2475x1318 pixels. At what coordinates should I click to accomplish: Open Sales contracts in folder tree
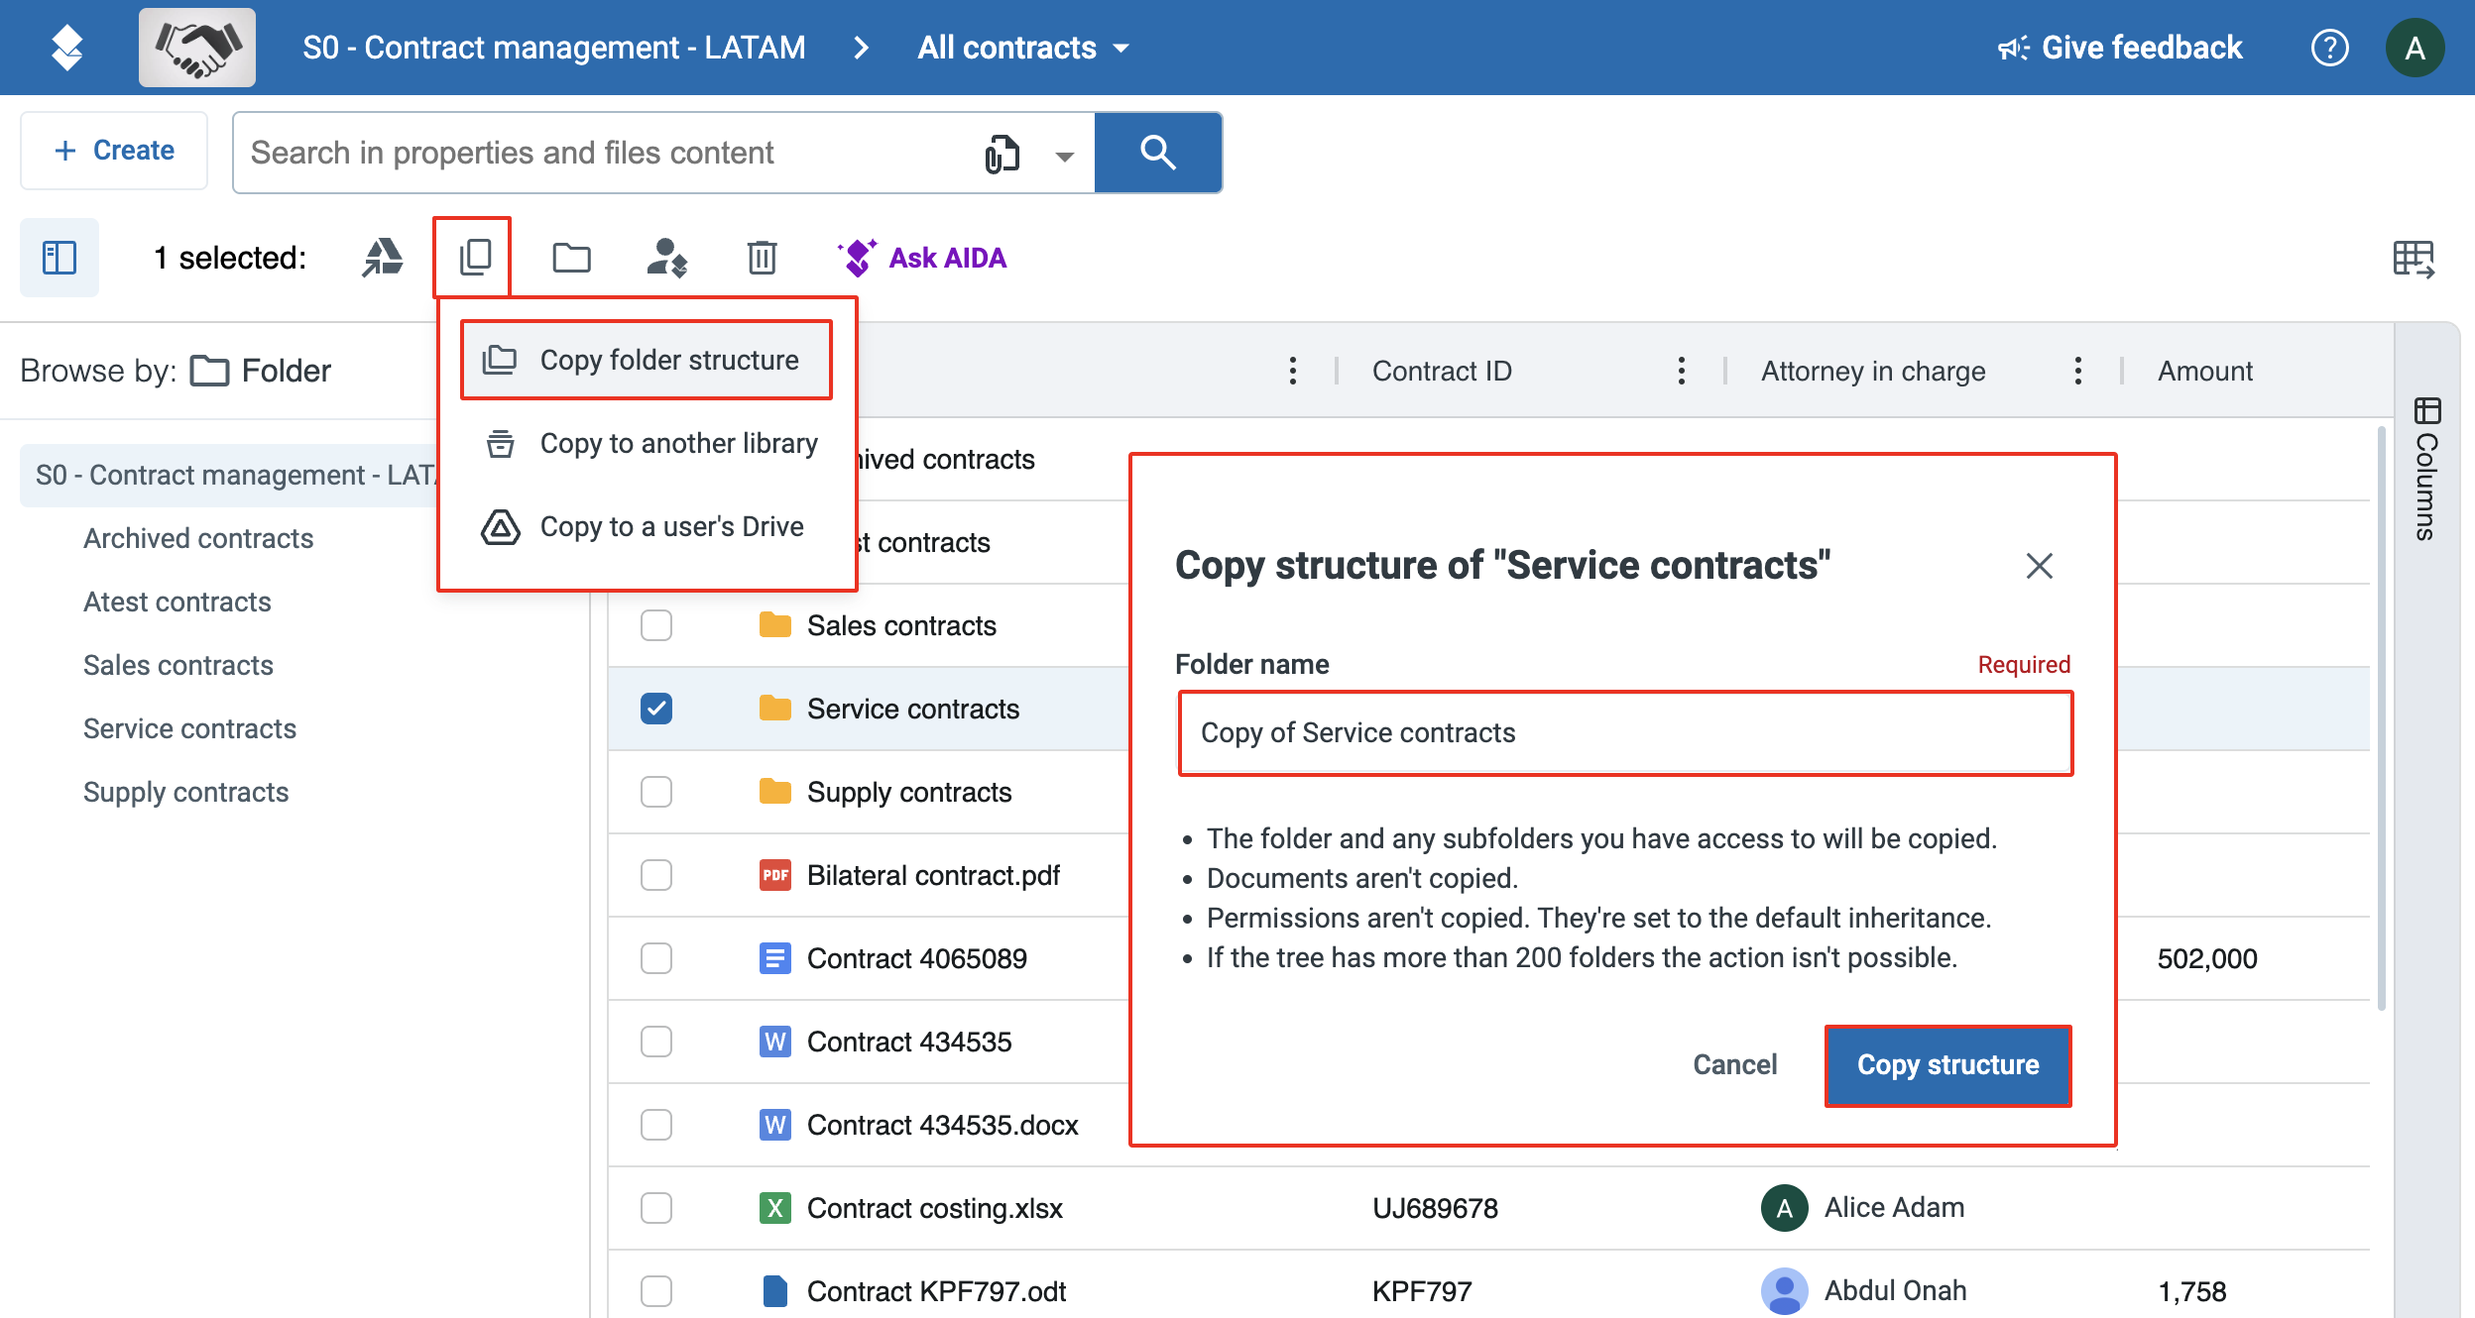(x=178, y=665)
